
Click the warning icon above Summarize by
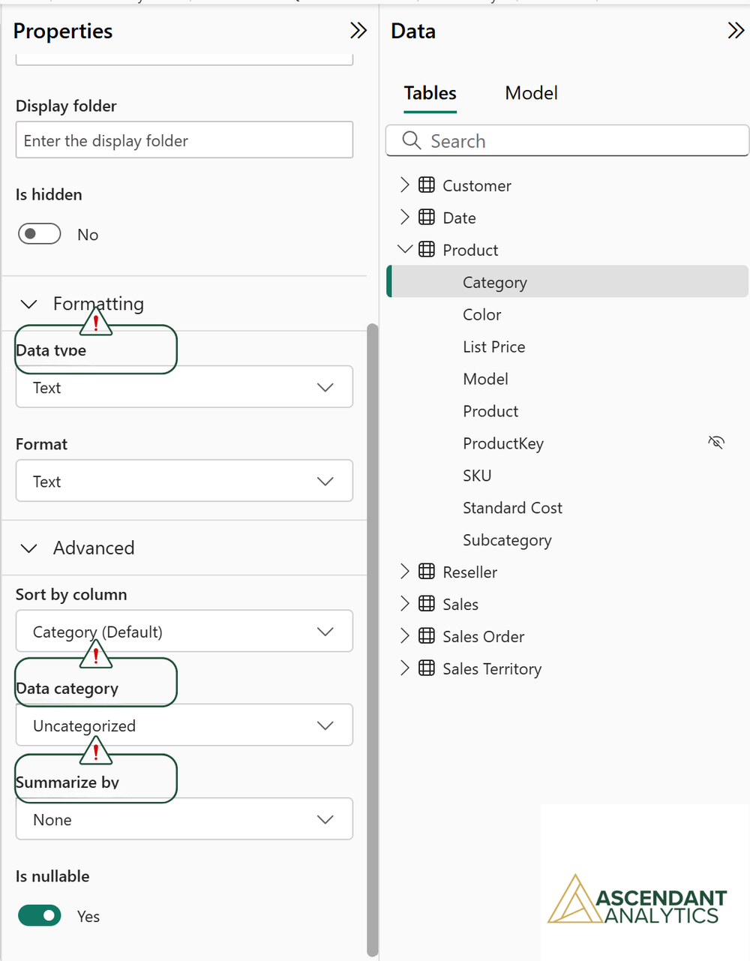[x=96, y=751]
